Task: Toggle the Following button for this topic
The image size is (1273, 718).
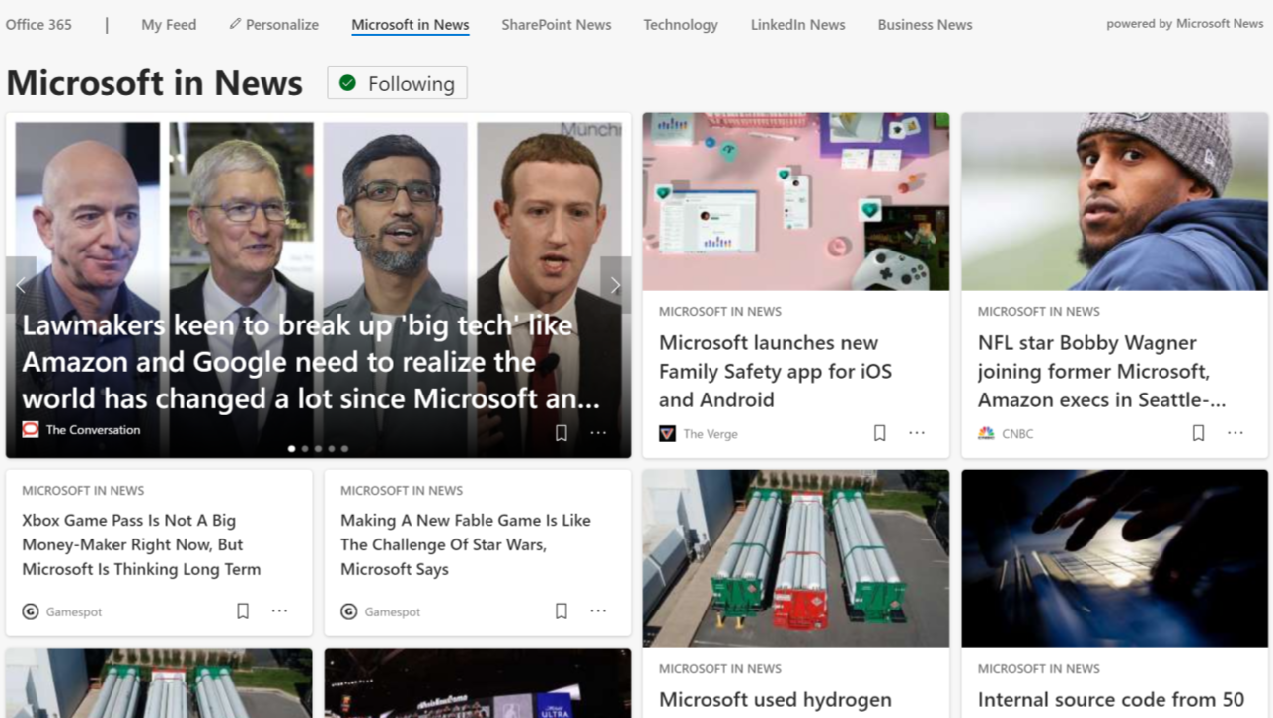Action: pos(397,83)
